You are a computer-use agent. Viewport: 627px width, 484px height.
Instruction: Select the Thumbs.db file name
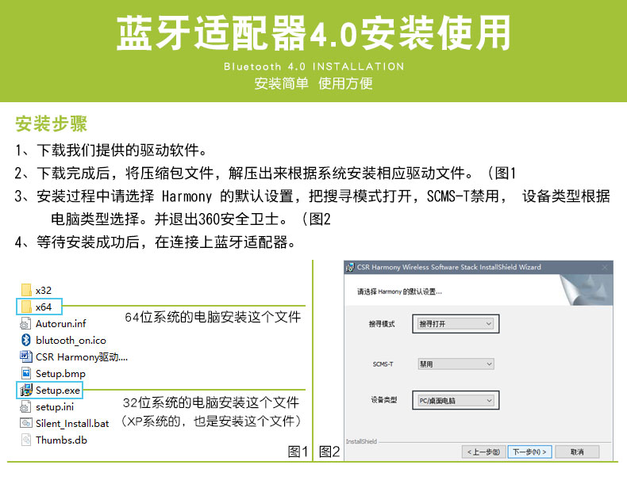coord(61,440)
